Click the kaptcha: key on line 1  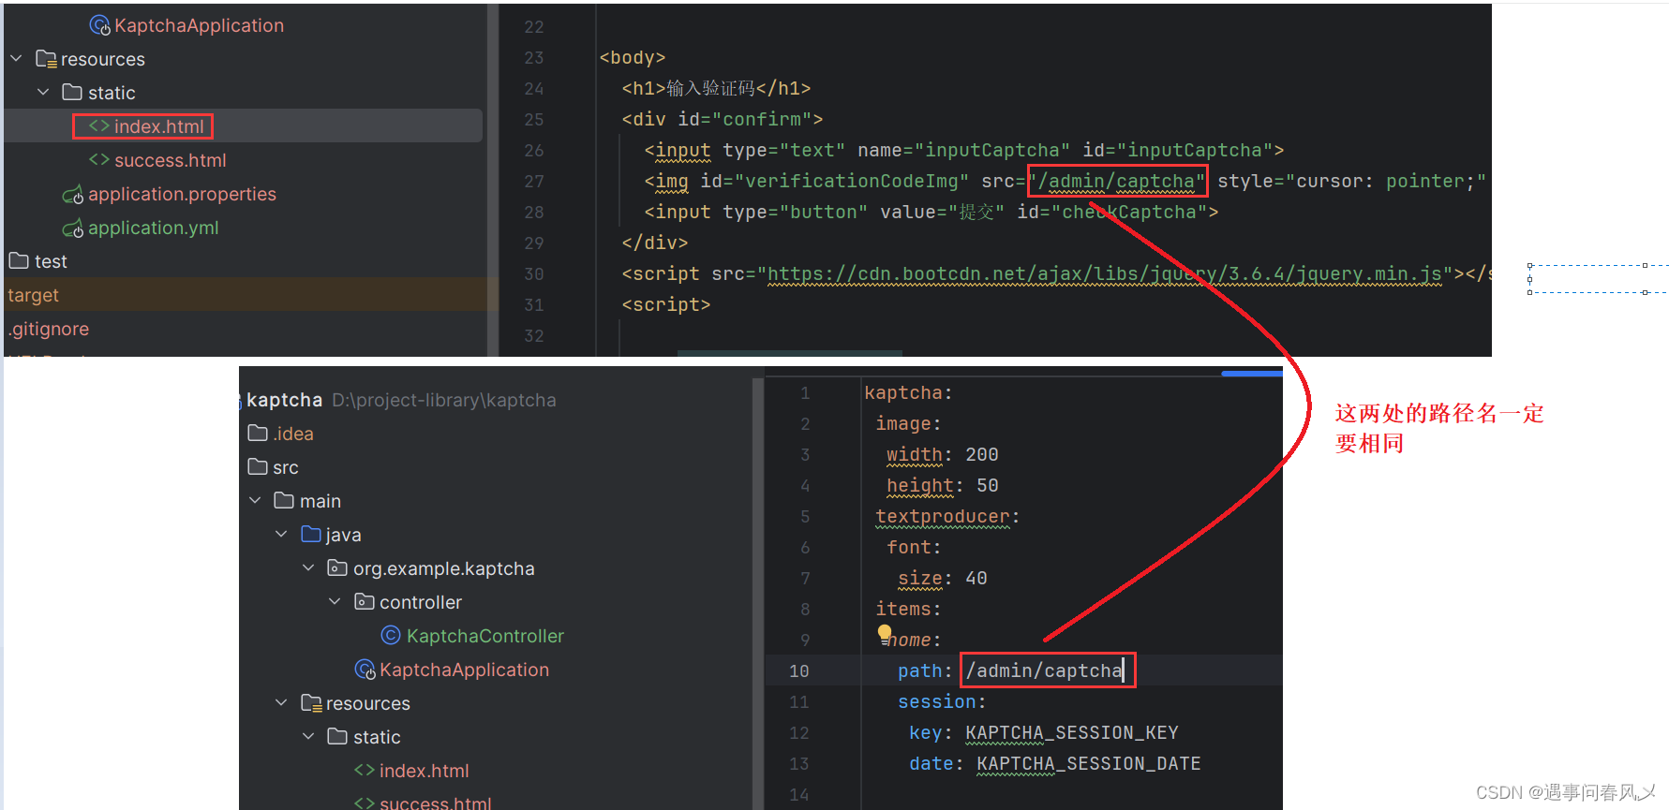[x=908, y=392]
